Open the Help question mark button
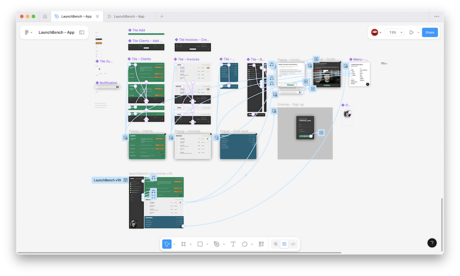Screen dimensions: 460x276 click(432, 243)
